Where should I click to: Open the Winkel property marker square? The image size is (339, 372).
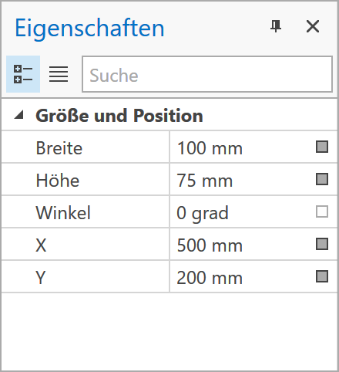pos(322,211)
